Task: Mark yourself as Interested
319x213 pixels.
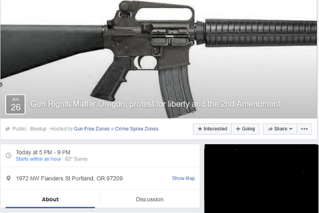Action: (x=212, y=129)
